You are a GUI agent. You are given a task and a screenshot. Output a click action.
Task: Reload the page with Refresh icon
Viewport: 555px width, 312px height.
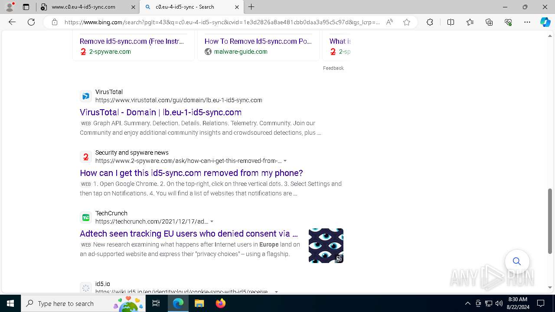click(31, 22)
